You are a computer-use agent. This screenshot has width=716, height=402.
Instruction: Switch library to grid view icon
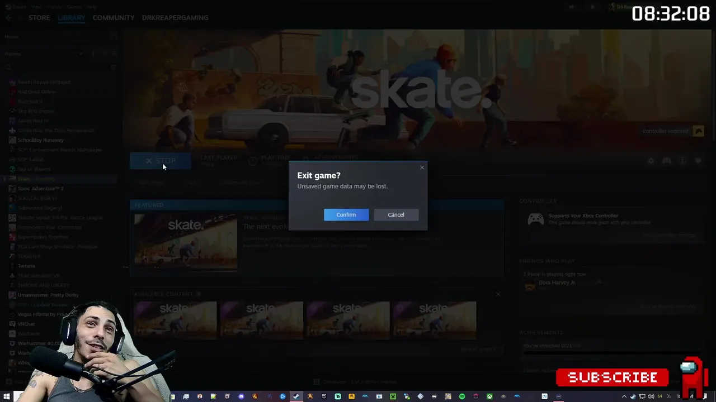coord(114,37)
